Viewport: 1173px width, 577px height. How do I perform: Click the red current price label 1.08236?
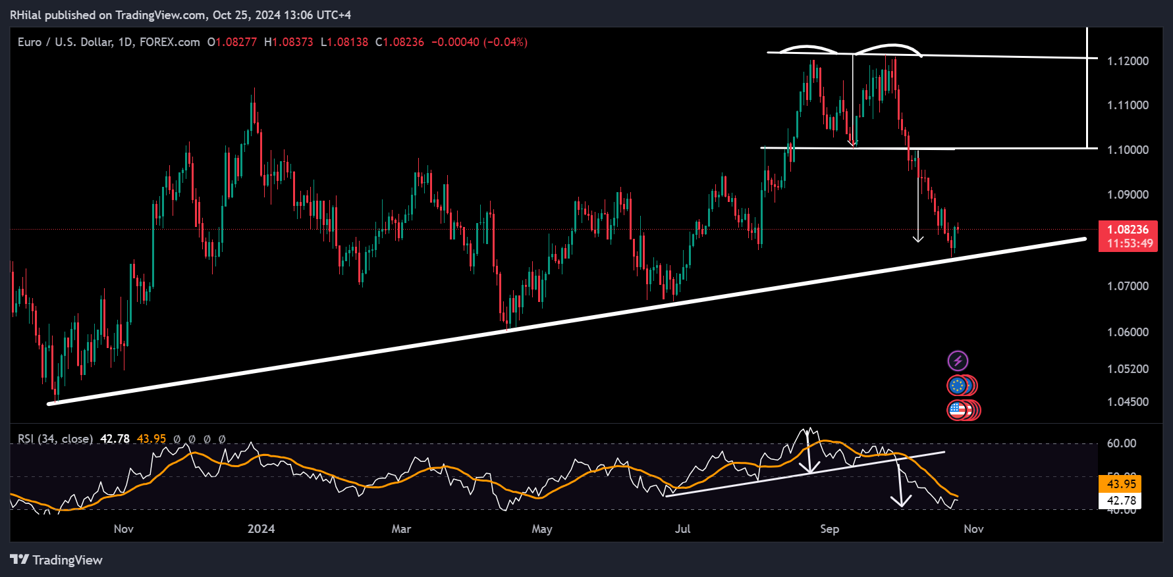[1128, 230]
